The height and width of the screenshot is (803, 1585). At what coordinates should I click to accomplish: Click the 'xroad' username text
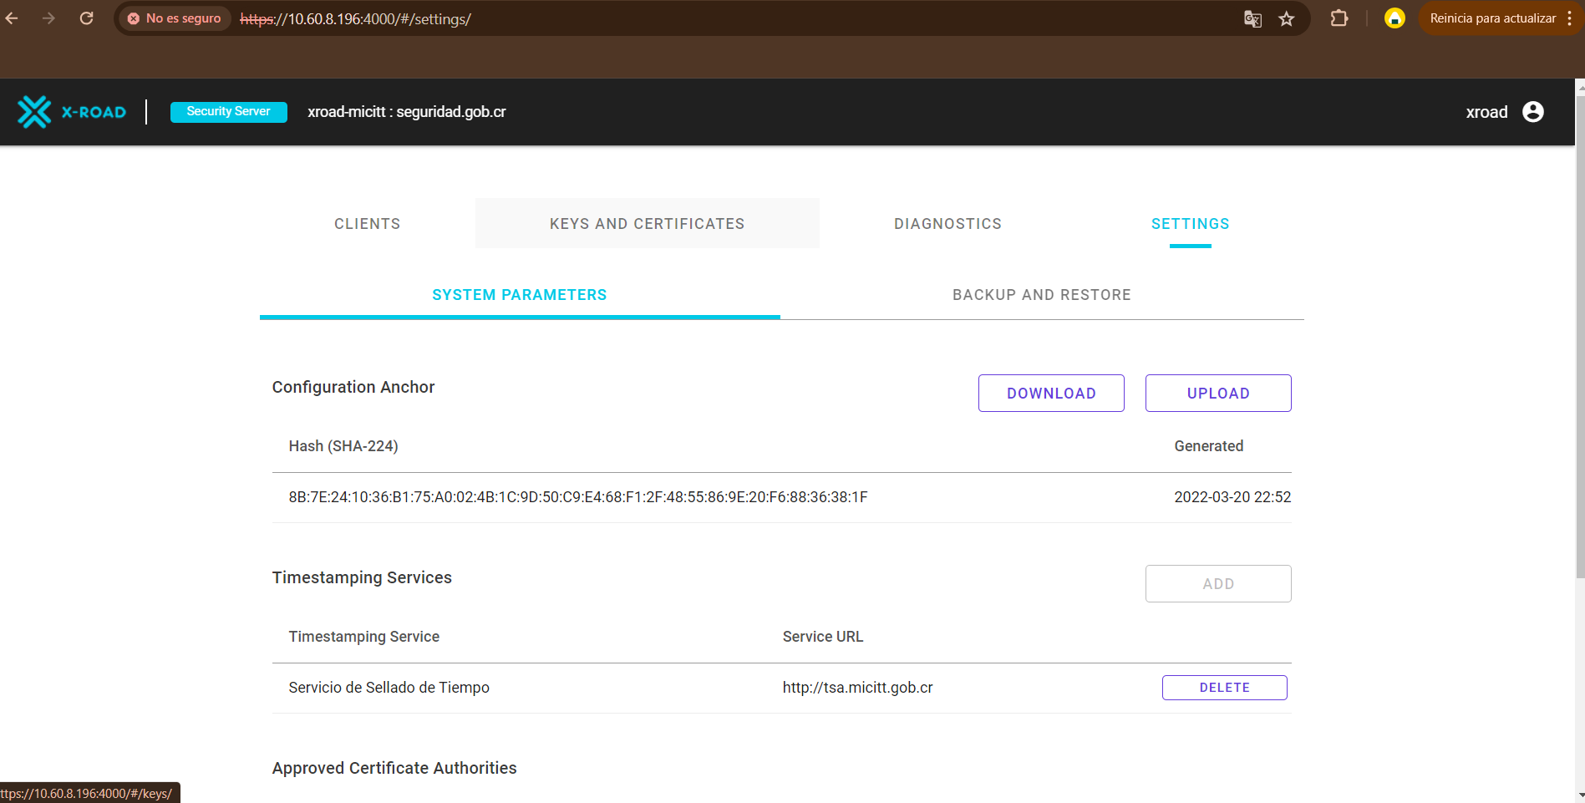click(1486, 112)
